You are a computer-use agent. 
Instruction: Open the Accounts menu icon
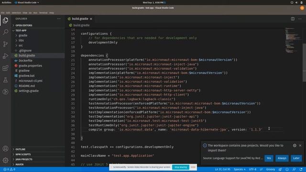pos(5,149)
